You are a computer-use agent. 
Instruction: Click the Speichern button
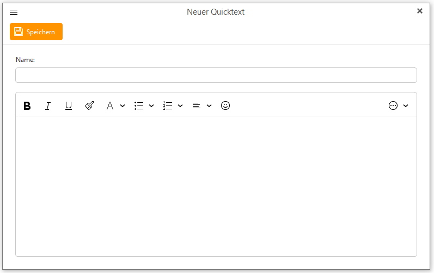[36, 32]
